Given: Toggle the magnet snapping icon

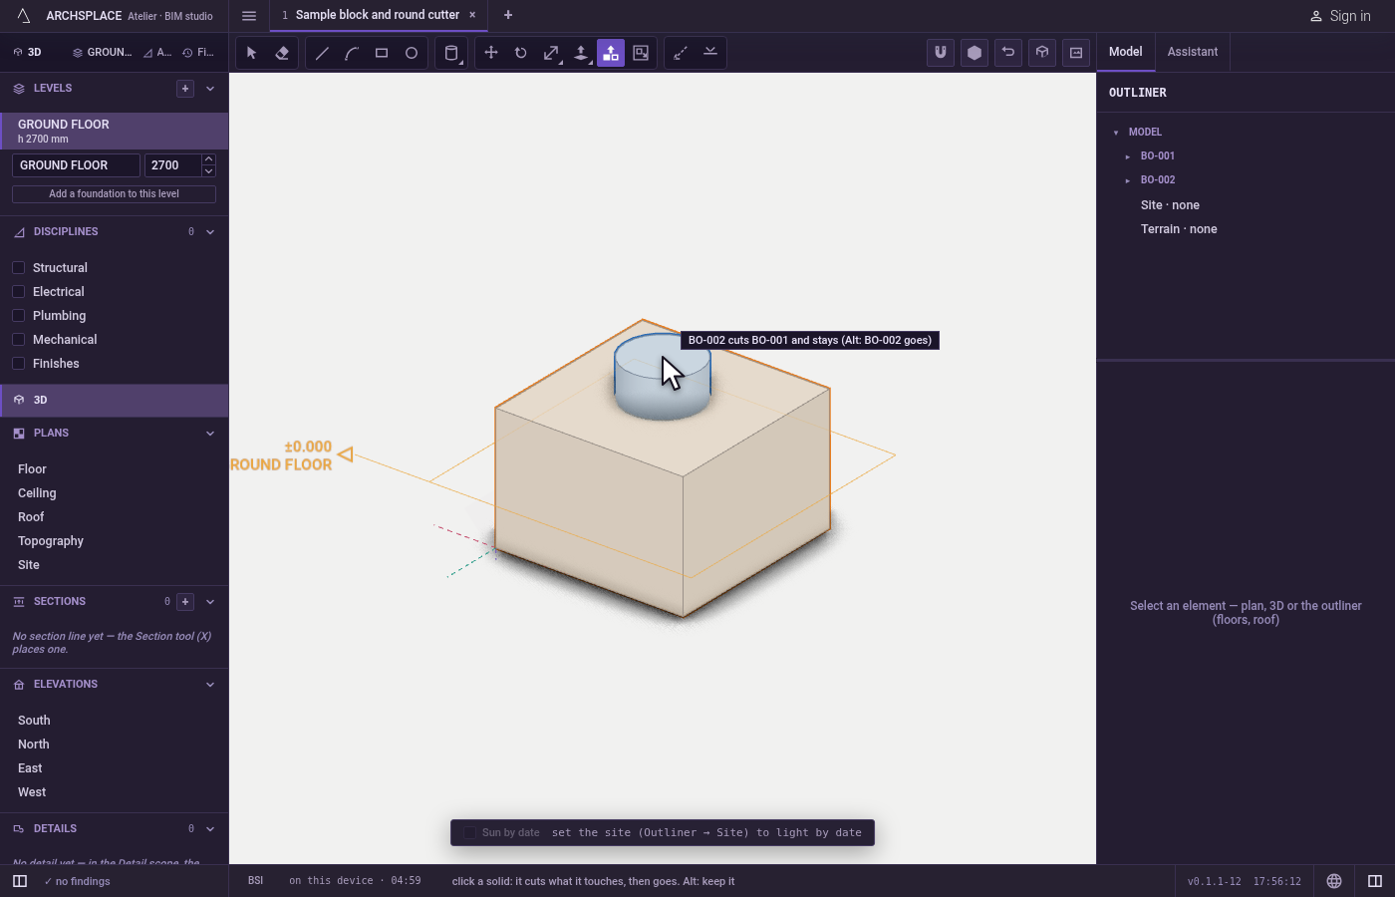Looking at the screenshot, I should coord(941,53).
